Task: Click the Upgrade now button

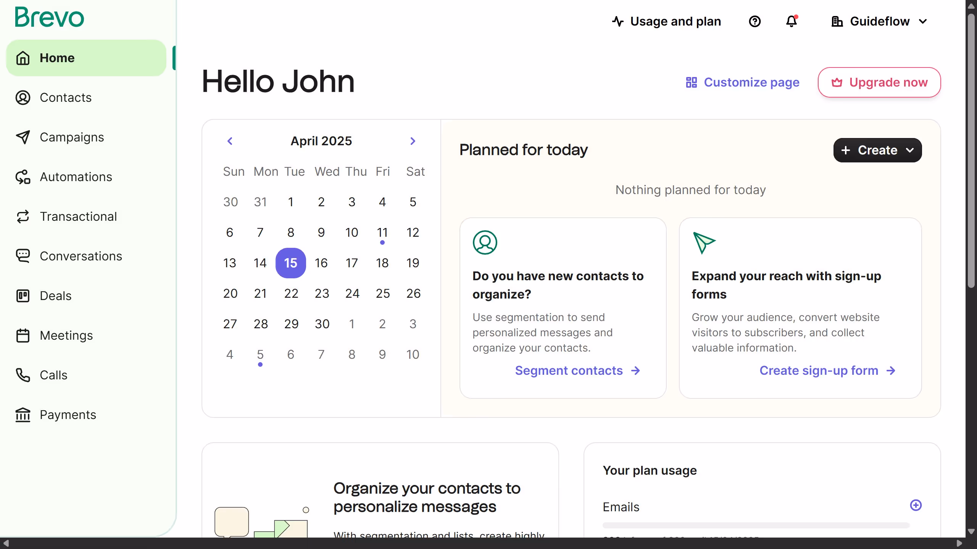Action: 879,82
